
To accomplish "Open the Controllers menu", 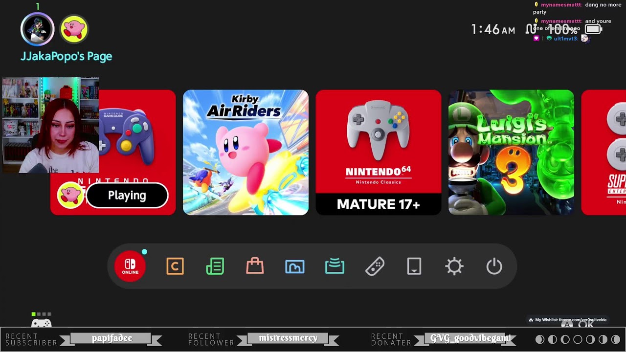I will click(375, 266).
